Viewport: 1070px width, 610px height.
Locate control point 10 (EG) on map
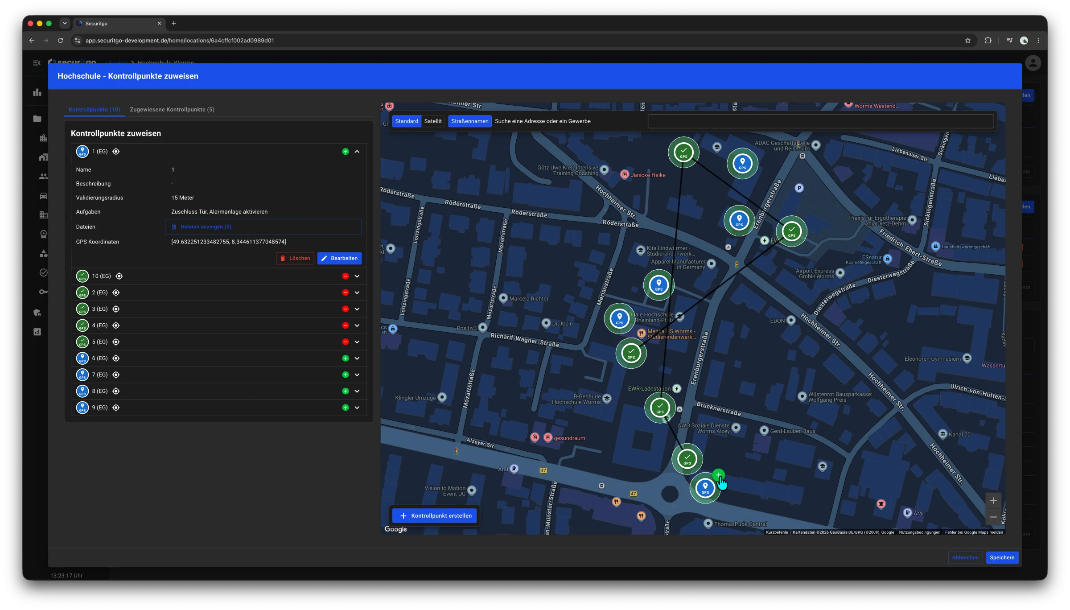119,276
